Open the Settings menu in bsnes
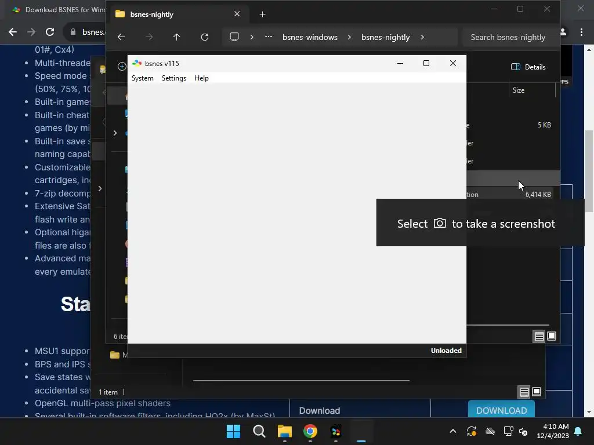This screenshot has width=594, height=445. pyautogui.click(x=174, y=78)
